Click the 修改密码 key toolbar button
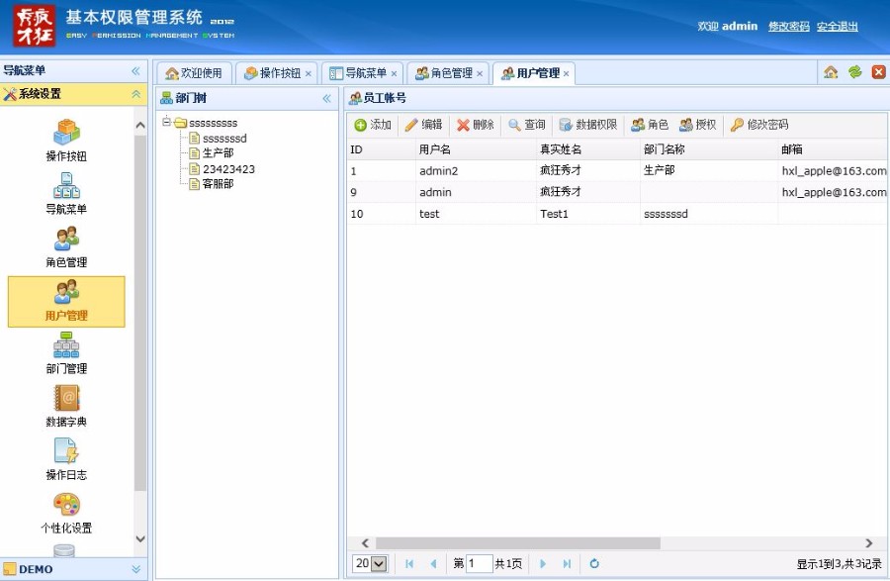The image size is (890, 581). tap(759, 125)
